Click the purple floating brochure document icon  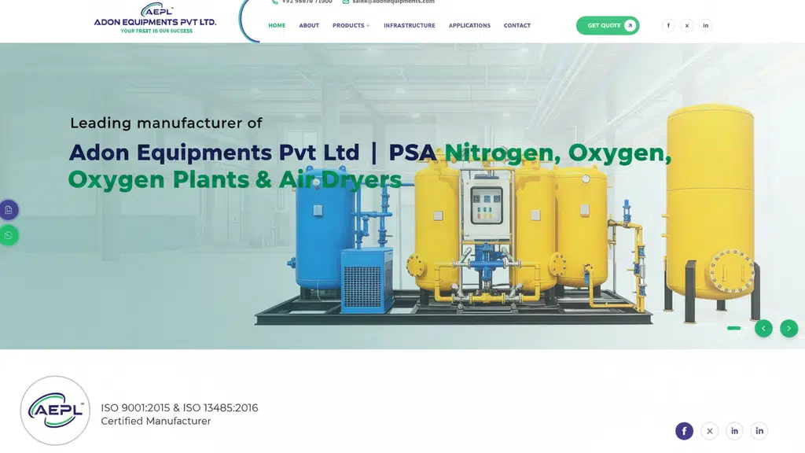9,209
